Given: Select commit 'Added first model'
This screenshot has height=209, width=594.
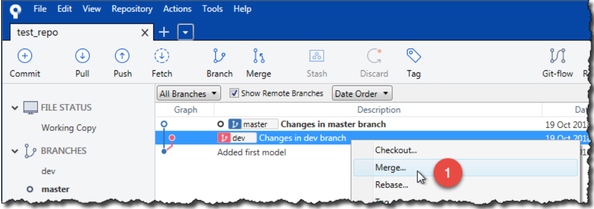Looking at the screenshot, I should [x=252, y=153].
